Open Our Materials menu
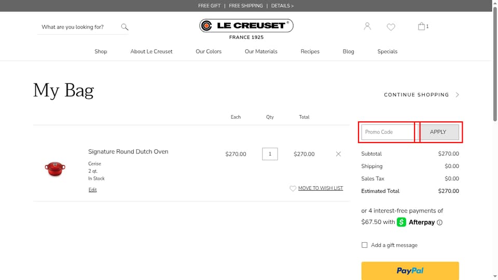The image size is (498, 280). pyautogui.click(x=261, y=51)
